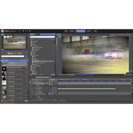Open the Show All effects filter dropdown
133x133 pixels.
(39, 39)
